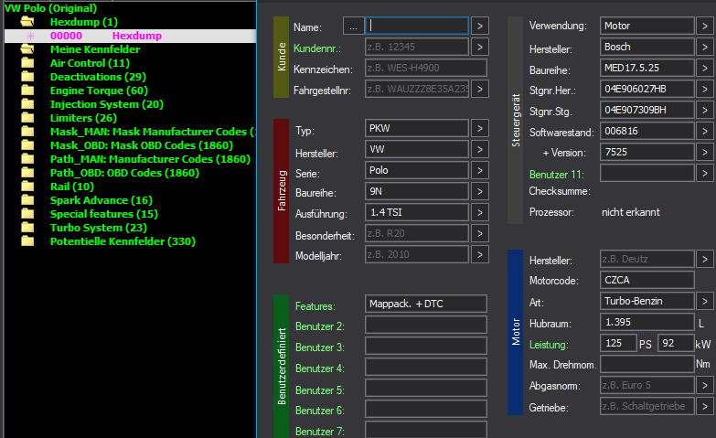This screenshot has height=438, width=716.
Task: Click the Benutzer 3 input field
Action: pyautogui.click(x=426, y=346)
